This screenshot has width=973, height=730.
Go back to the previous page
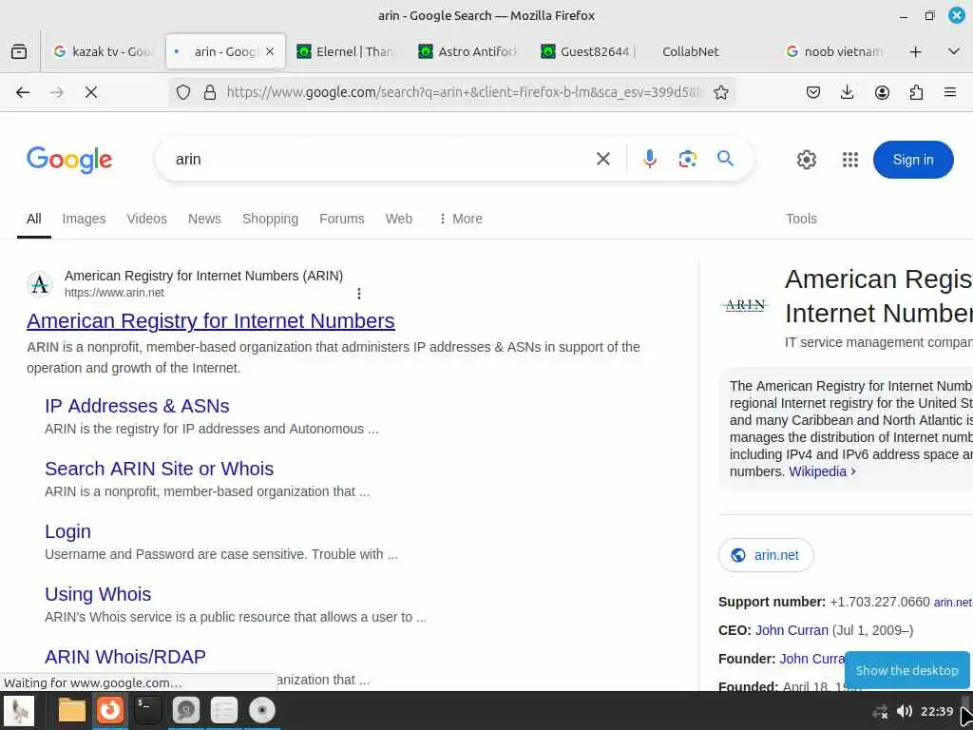(x=23, y=92)
